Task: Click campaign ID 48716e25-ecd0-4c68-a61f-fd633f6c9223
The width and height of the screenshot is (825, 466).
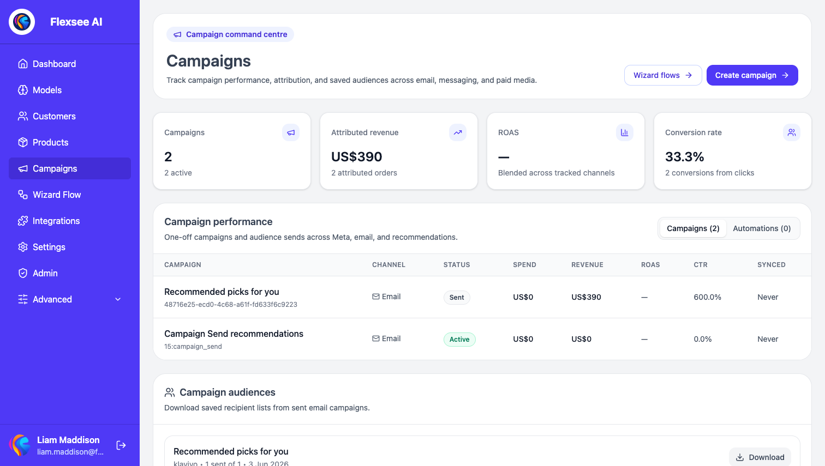Action: 231,305
